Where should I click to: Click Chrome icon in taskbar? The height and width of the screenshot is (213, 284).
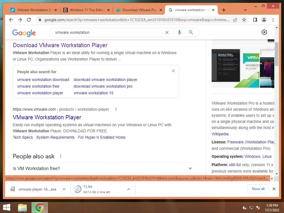(x=40, y=207)
